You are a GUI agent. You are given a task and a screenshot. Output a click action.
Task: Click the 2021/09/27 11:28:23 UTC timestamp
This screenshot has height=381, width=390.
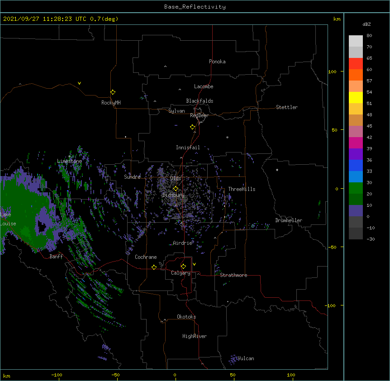(x=45, y=19)
